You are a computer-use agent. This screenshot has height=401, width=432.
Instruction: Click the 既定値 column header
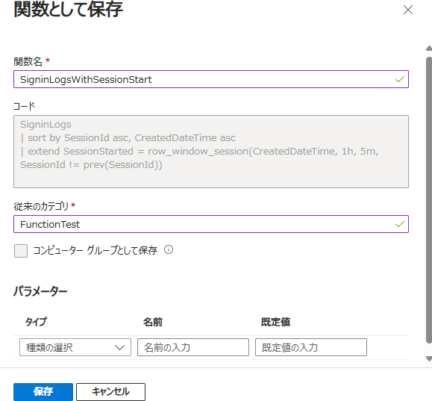276,322
